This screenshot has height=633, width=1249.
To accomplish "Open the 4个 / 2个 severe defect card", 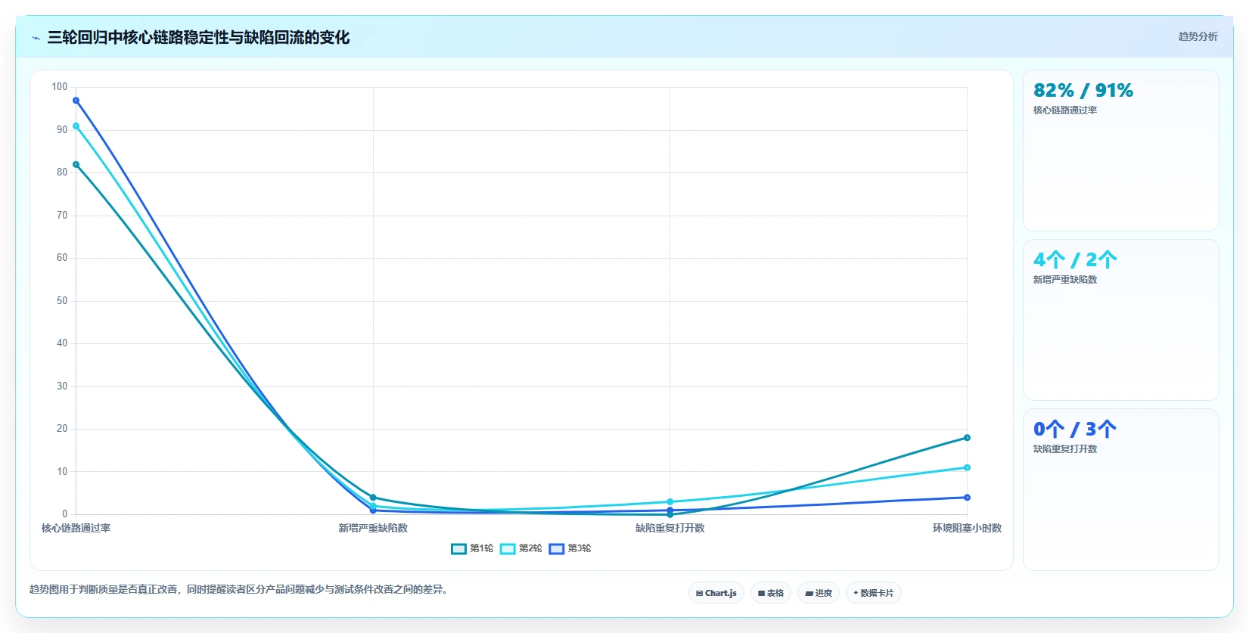I will point(1121,320).
